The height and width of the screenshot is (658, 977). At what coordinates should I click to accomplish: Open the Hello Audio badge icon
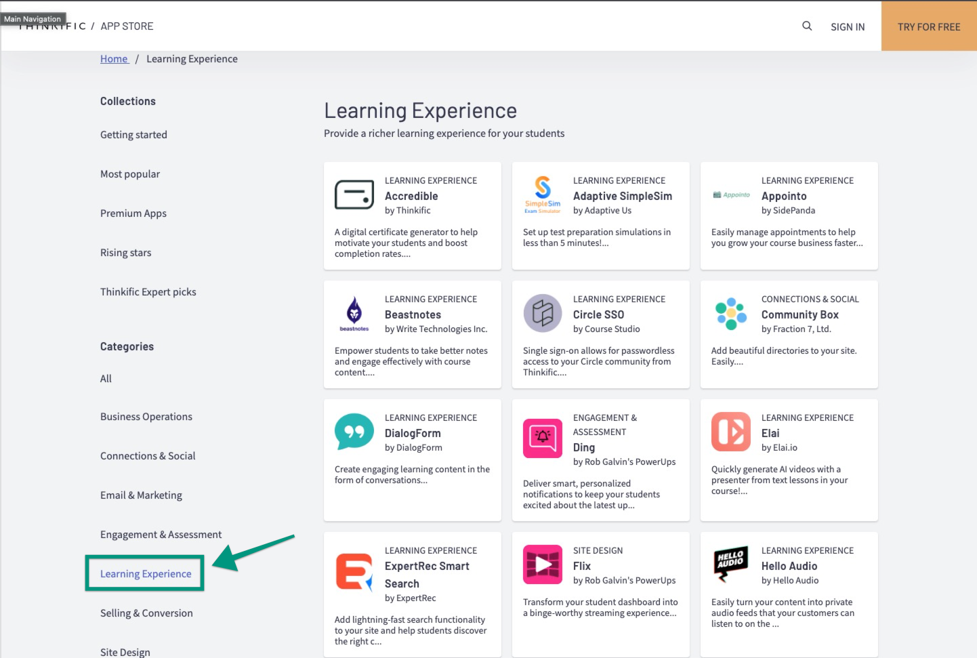pos(730,564)
